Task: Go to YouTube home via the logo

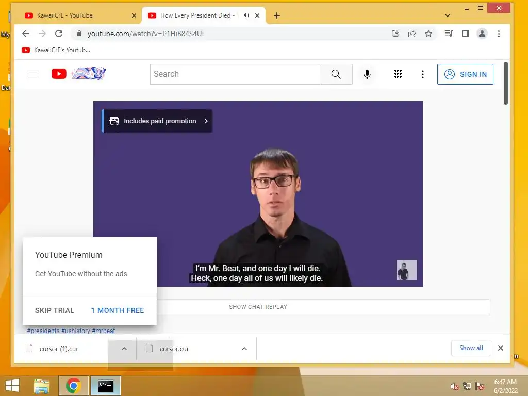Action: click(59, 74)
